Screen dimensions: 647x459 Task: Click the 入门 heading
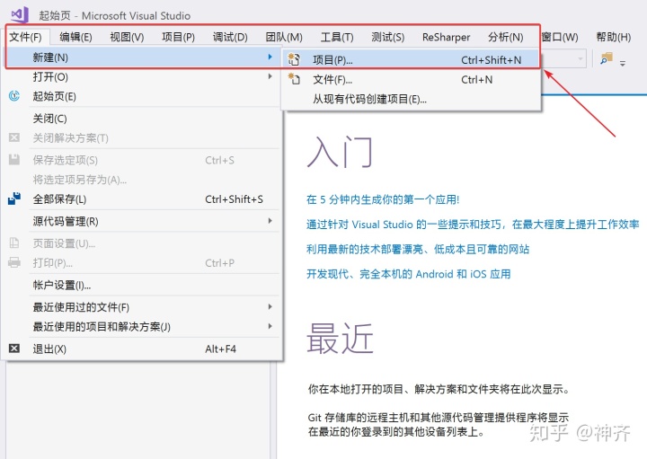[340, 152]
